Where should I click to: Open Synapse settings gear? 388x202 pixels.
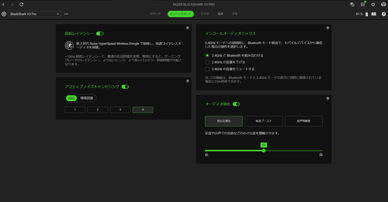pyautogui.click(x=373, y=5)
